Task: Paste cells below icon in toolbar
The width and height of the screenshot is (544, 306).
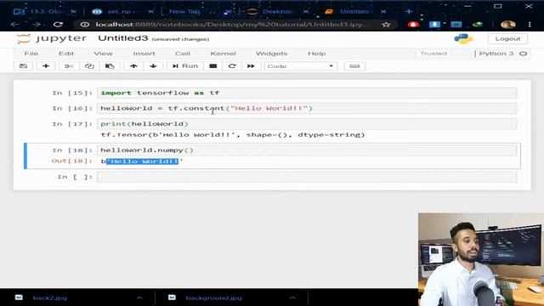Action: [110, 66]
